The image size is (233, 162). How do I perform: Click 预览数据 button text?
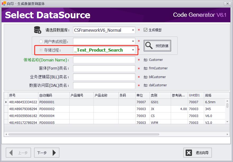(x=162, y=46)
